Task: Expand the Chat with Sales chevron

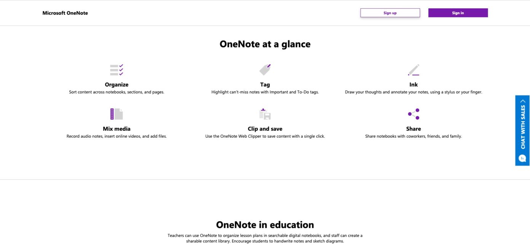Action: pos(522,100)
